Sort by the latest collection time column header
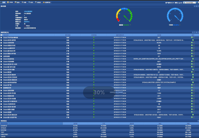Image resolution: width=199 pixels, height=138 pixels. pyautogui.click(x=120, y=35)
